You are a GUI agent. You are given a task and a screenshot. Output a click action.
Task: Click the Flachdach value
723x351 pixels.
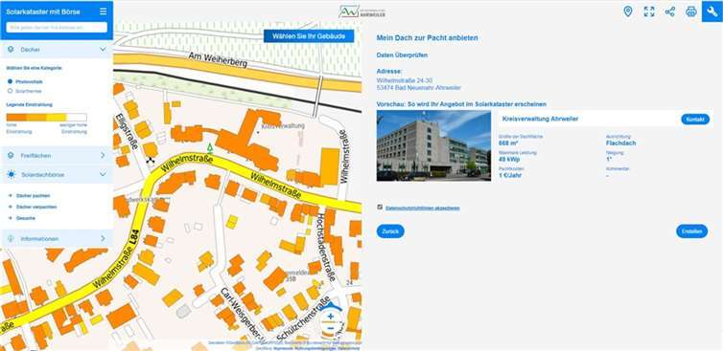[620, 143]
